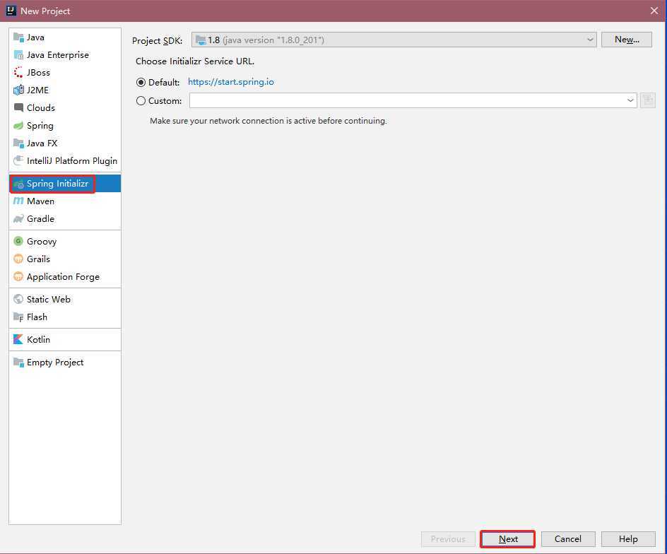Viewport: 667px width, 554px height.
Task: Select Empty Project text in the list
Action: pyautogui.click(x=55, y=363)
